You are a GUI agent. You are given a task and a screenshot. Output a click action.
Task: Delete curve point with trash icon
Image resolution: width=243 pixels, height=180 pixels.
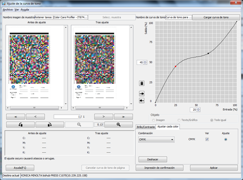click(141, 83)
